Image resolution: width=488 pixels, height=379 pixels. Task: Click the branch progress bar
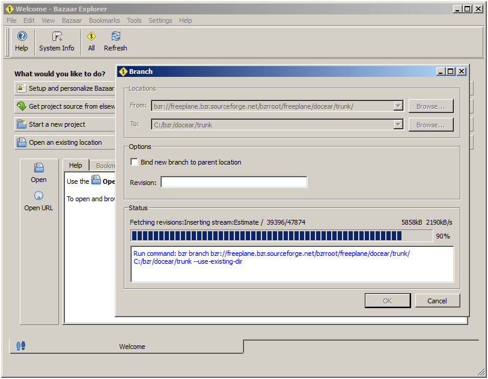point(281,236)
